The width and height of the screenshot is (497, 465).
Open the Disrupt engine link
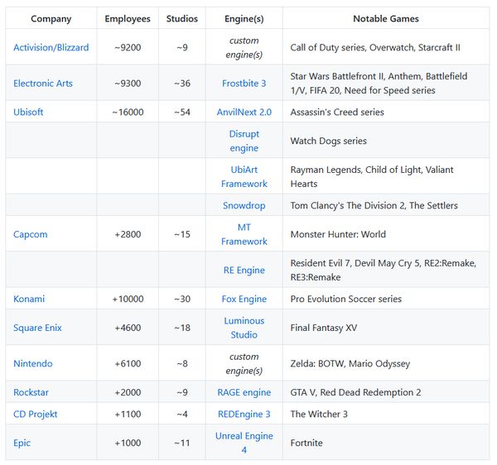point(244,141)
